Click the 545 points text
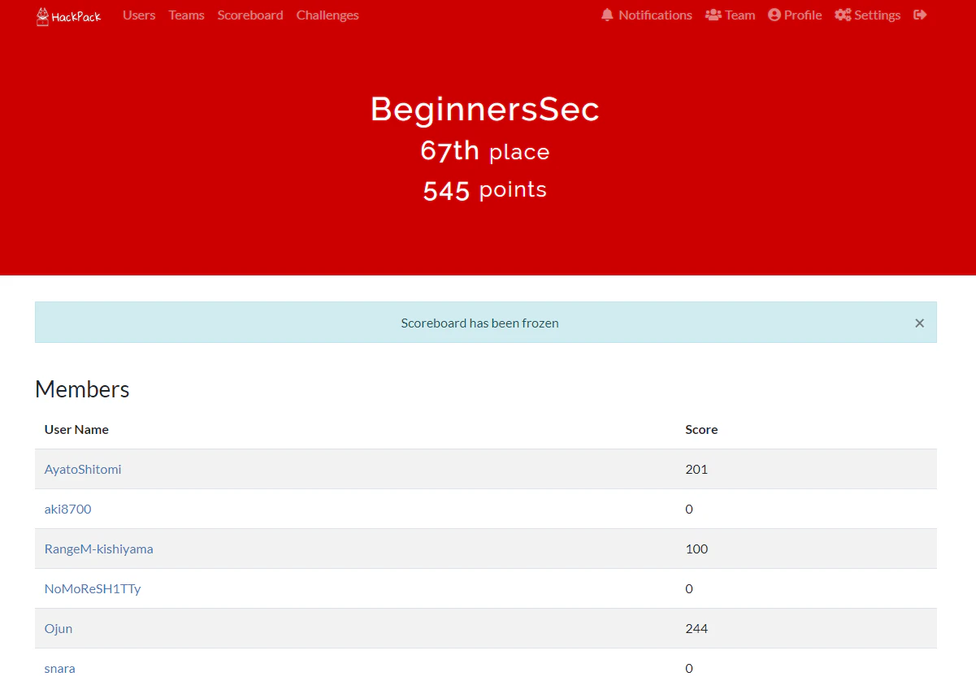The width and height of the screenshot is (976, 694). 485,190
